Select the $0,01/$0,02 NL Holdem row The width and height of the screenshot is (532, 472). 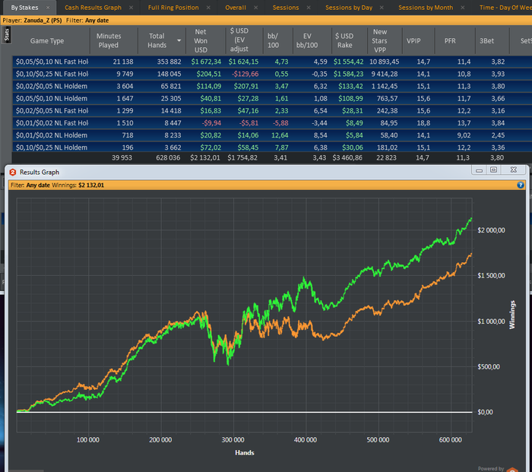[x=272, y=135]
